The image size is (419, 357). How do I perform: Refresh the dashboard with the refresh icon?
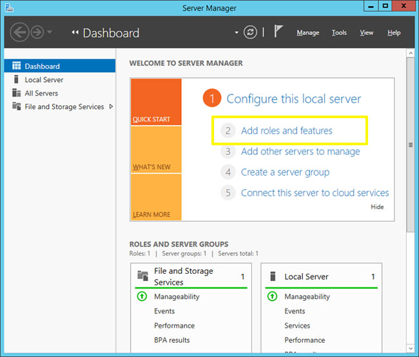click(x=250, y=32)
